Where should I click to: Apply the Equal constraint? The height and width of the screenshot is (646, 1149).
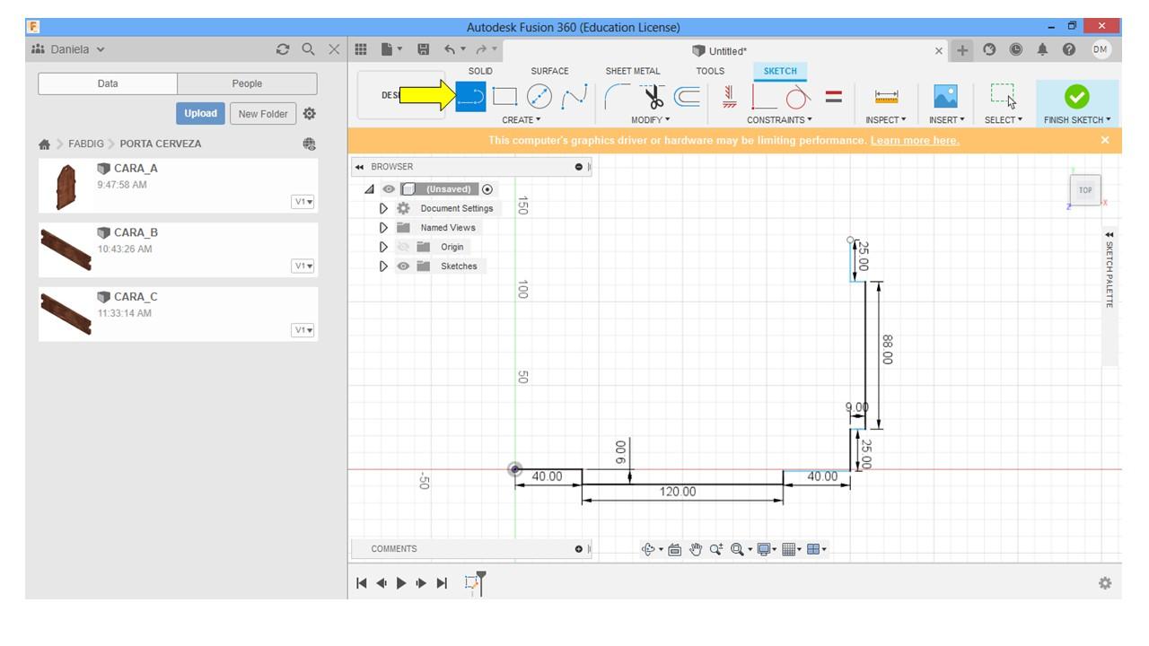[834, 96]
